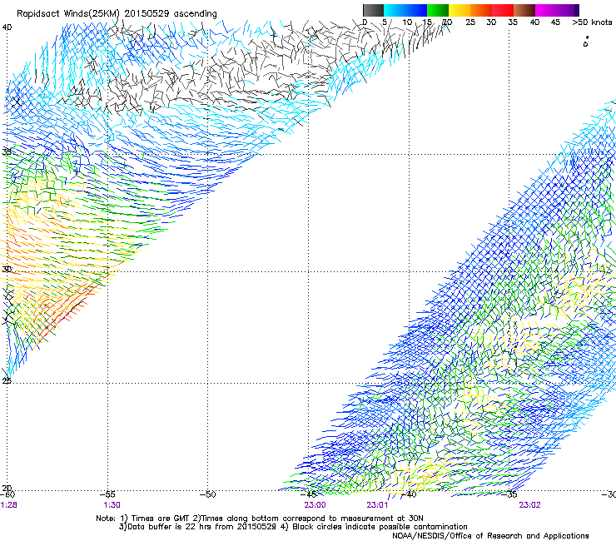The image size is (616, 541).
Task: Click the purple time stamp '23:01'
Action: 378,505
